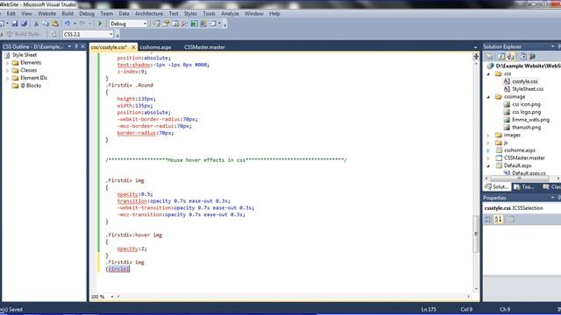The image size is (561, 315).
Task: Open the editor zoom 100 % dropdown
Action: [112, 297]
